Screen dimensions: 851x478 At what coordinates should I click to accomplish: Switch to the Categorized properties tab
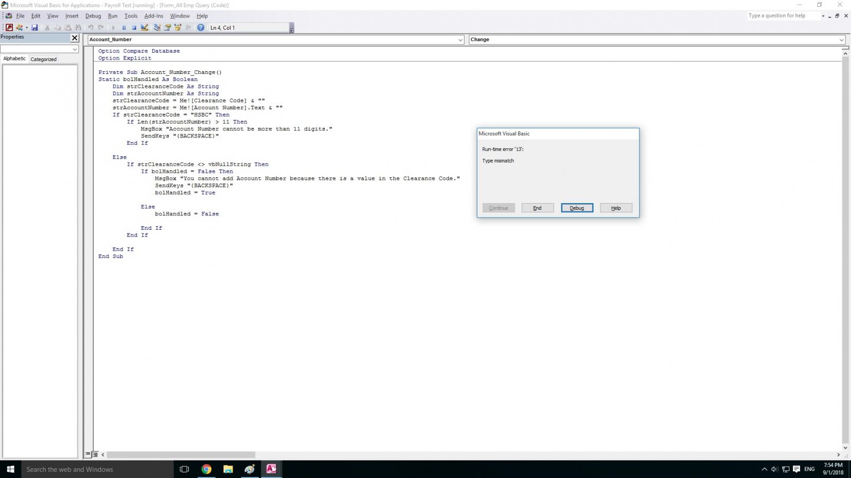[x=44, y=59]
